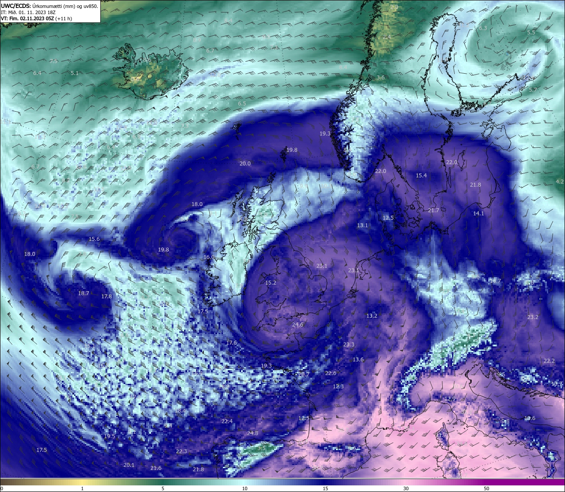Click the map value '23.2'

coord(533,317)
